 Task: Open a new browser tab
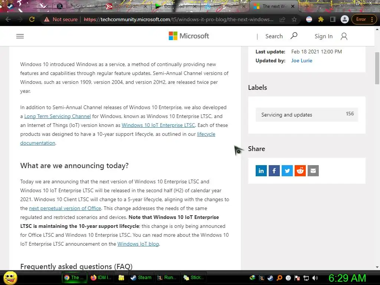306,6
